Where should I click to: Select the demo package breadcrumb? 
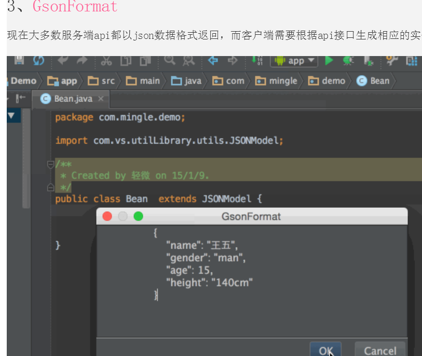pos(326,81)
